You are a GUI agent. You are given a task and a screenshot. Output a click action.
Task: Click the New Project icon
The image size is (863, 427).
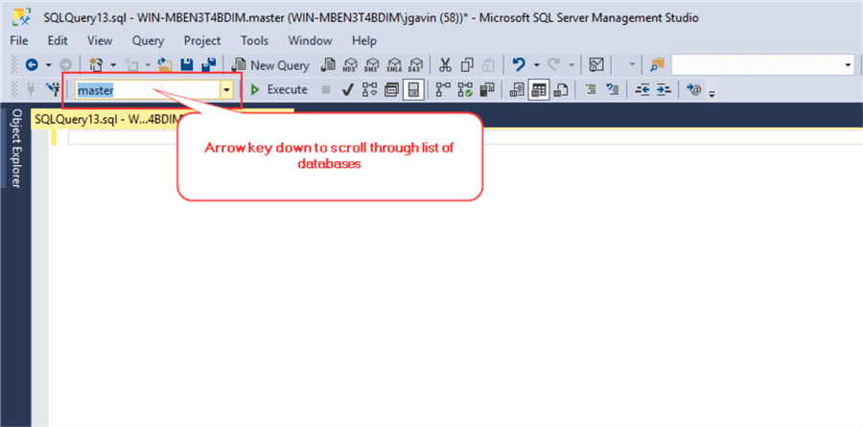97,65
